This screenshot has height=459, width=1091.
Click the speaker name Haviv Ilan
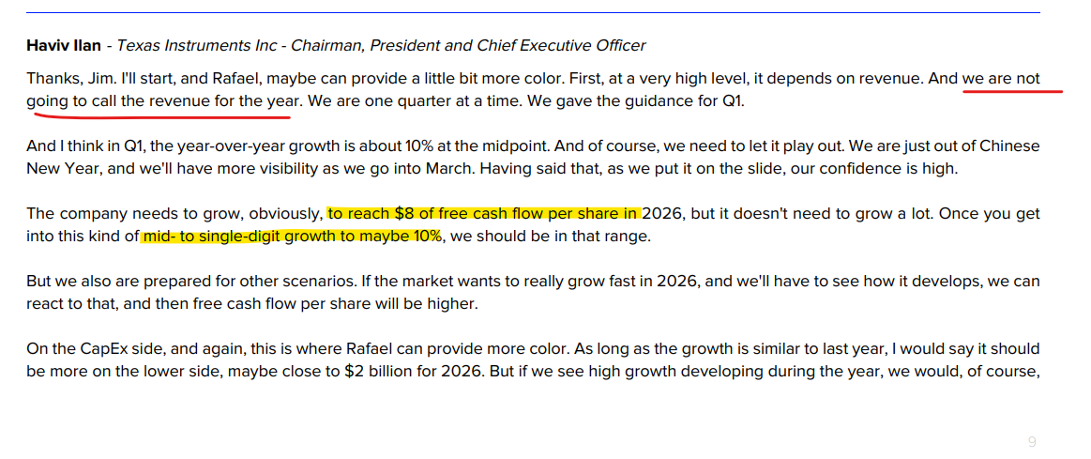coord(63,45)
